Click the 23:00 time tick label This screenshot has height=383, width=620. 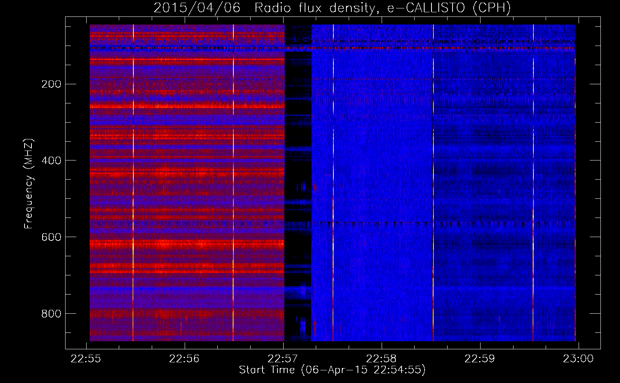coord(579,359)
